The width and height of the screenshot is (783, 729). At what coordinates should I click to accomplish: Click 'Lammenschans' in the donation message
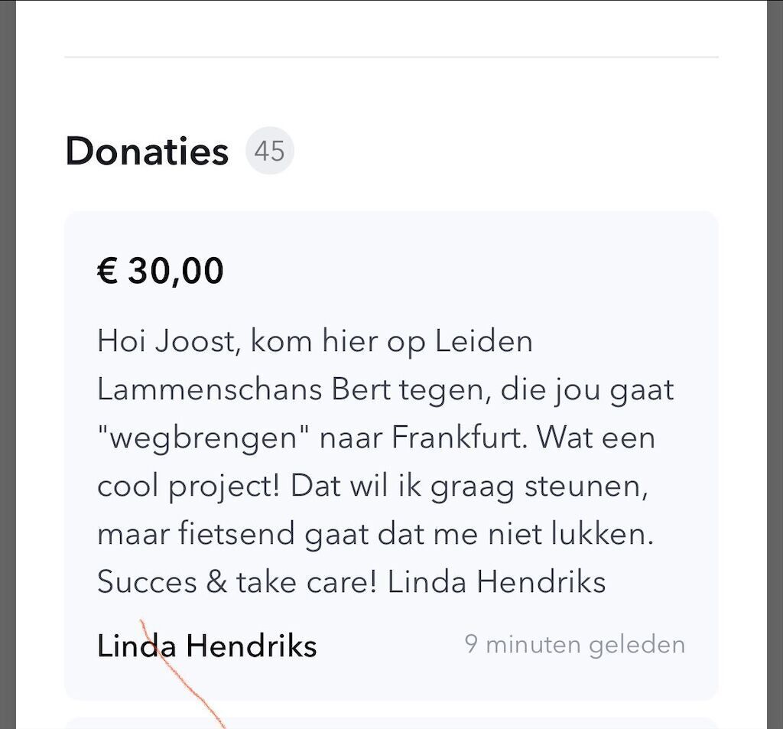pyautogui.click(x=209, y=389)
